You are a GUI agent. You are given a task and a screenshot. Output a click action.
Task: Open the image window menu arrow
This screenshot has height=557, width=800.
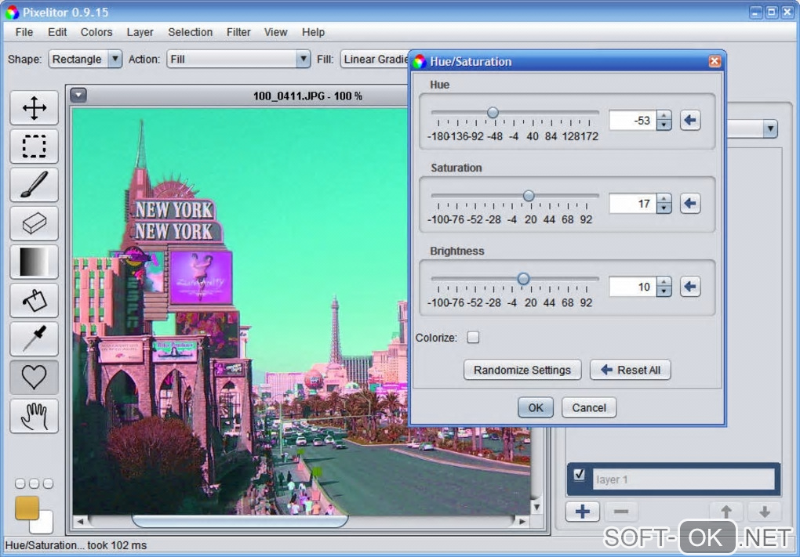pos(78,95)
